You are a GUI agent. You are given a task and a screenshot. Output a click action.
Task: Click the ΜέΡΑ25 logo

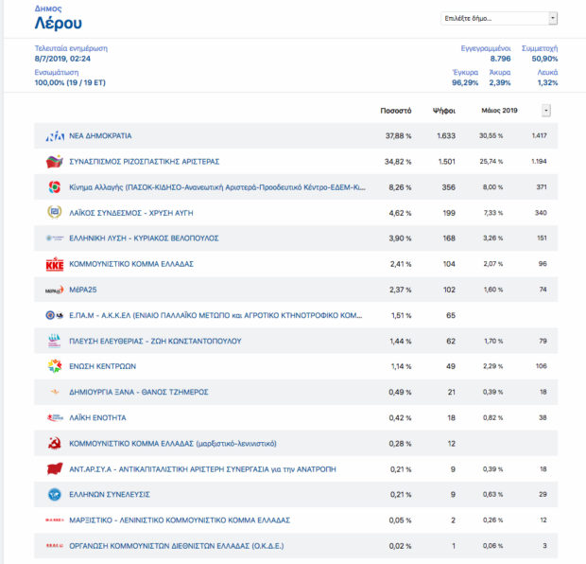(x=55, y=290)
